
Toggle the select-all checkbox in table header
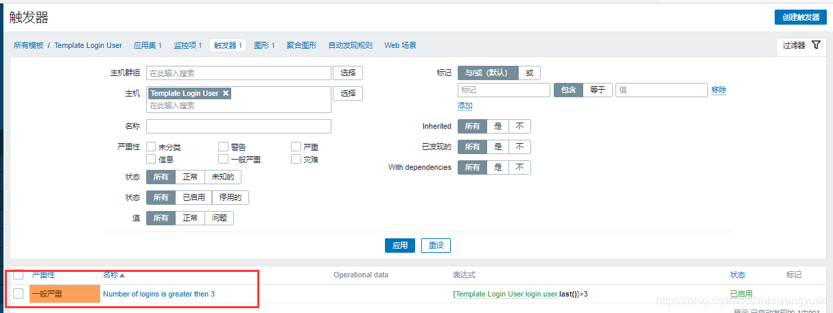19,275
